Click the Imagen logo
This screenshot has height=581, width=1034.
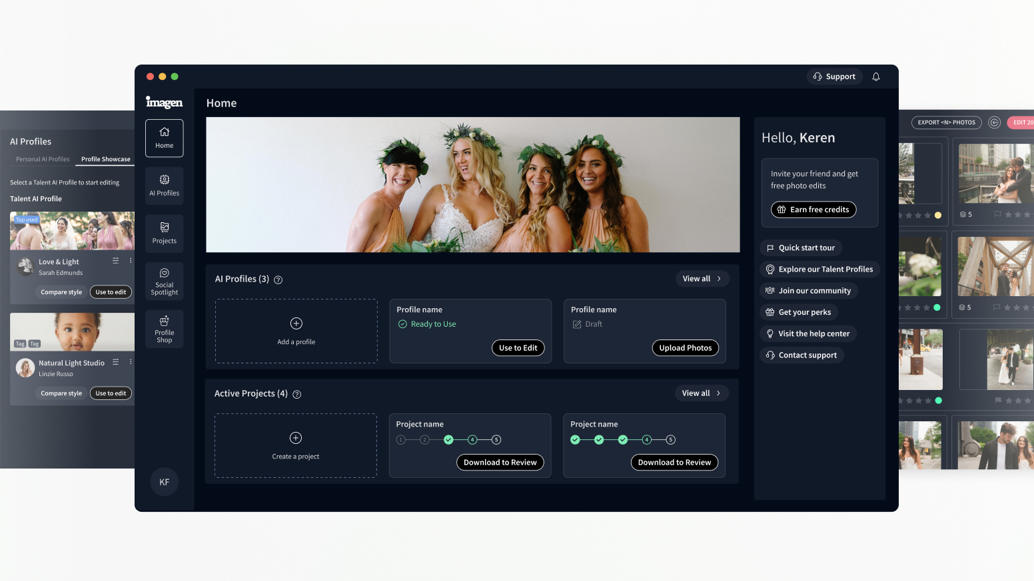pos(165,102)
